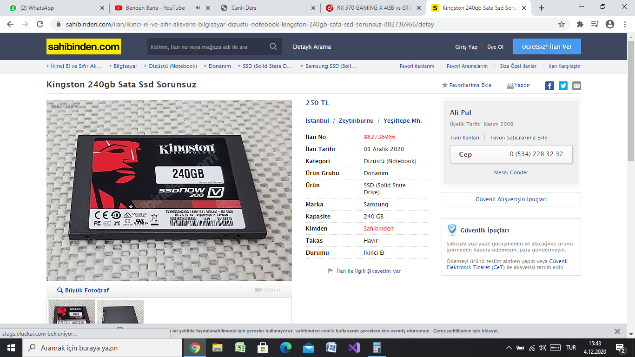Viewport: 635px width, 357px height.
Task: Click Tüm İlanları of seller
Action: 464,138
